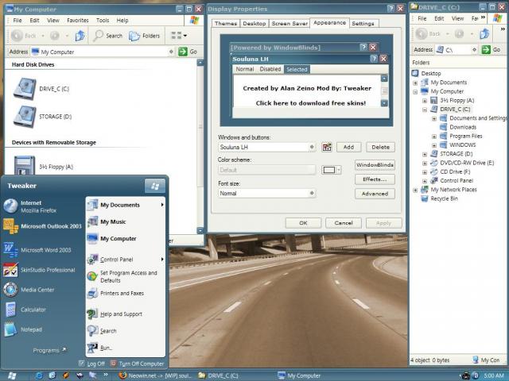Expand My Network Places in Folders tree

[x=415, y=190]
